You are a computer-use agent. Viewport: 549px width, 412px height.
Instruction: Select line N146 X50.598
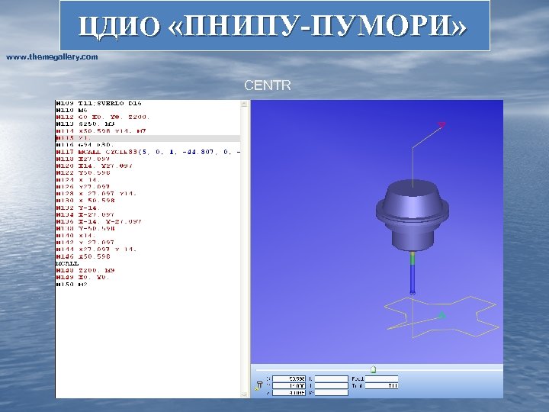(x=83, y=256)
